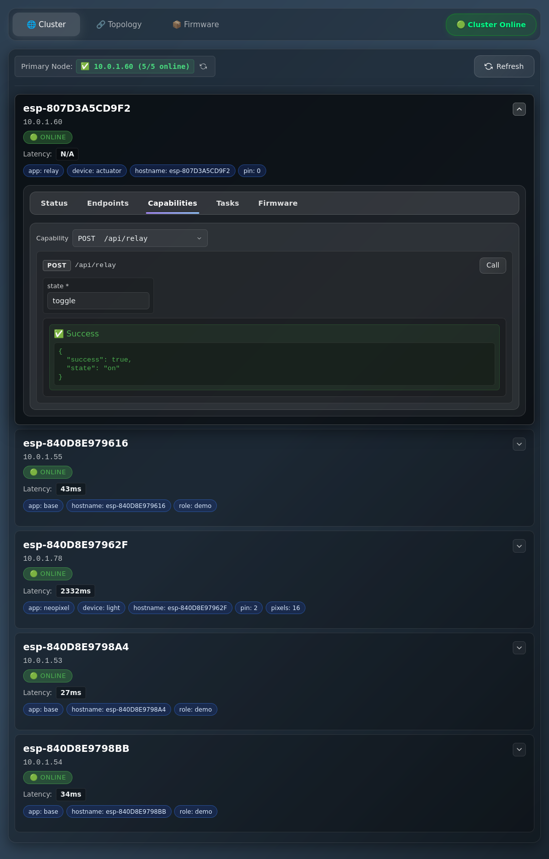Click the Cluster Online status badge

coord(491,25)
